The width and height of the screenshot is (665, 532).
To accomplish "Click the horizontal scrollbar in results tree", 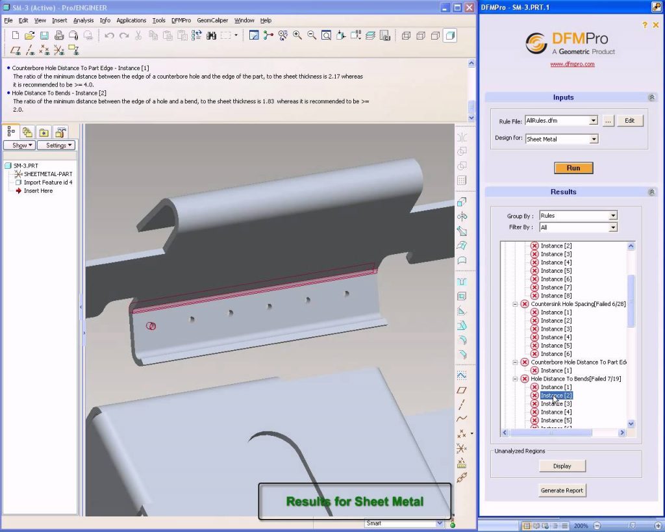I will pos(551,433).
